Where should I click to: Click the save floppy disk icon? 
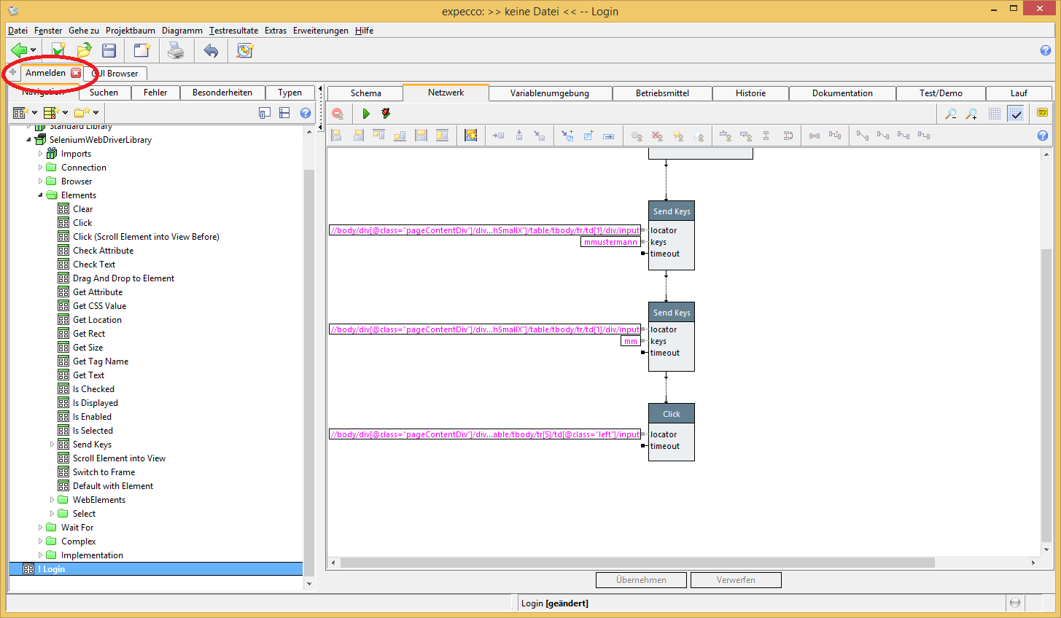(109, 50)
